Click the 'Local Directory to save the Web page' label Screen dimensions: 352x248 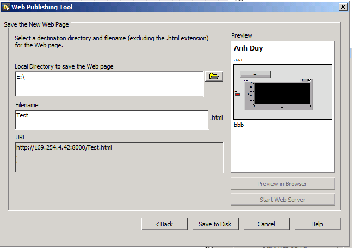[64, 66]
